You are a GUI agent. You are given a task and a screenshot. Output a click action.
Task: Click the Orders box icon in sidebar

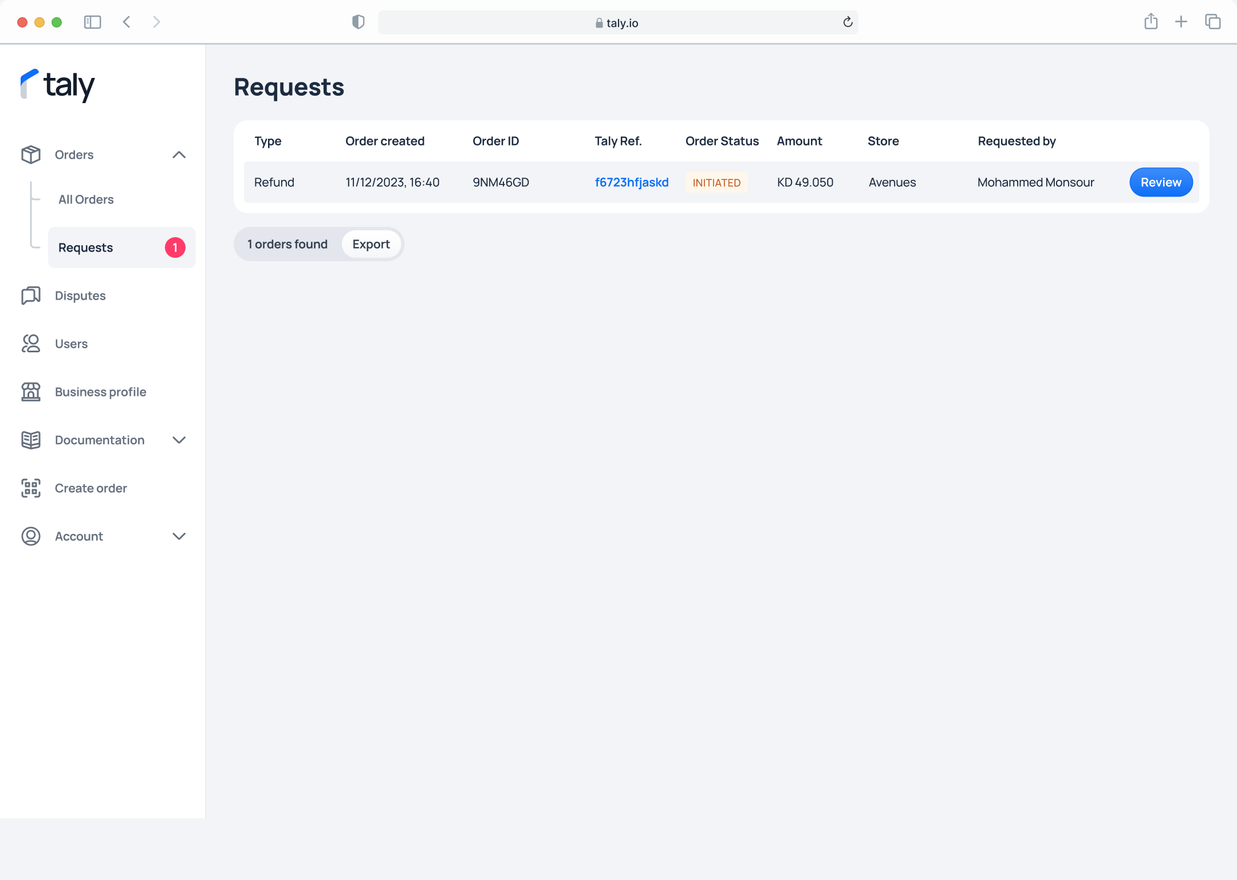[x=31, y=155]
